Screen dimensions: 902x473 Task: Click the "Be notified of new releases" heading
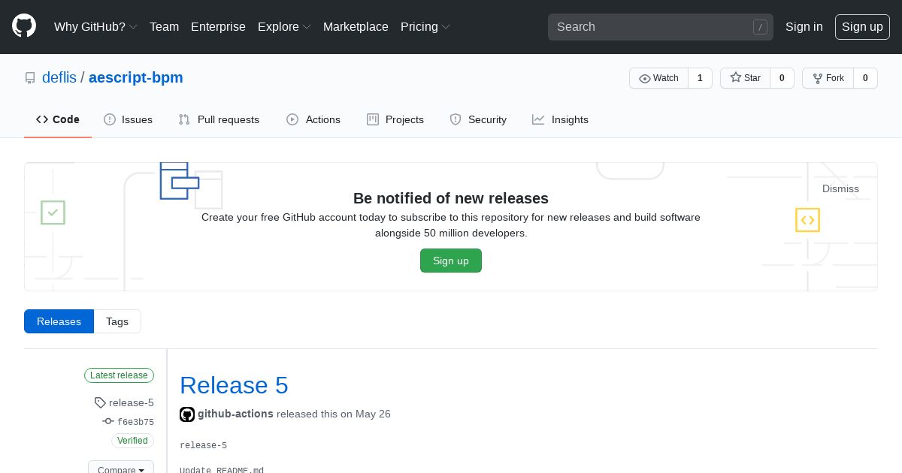point(451,198)
